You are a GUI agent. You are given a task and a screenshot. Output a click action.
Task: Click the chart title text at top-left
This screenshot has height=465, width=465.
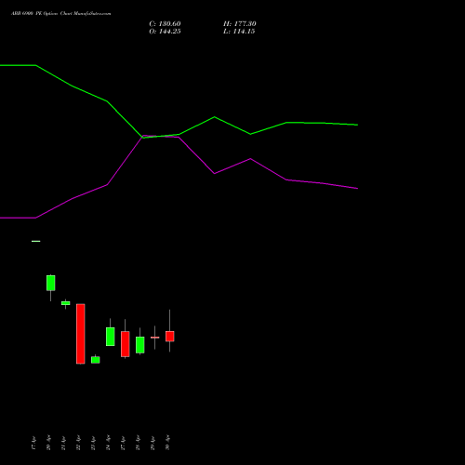click(61, 14)
